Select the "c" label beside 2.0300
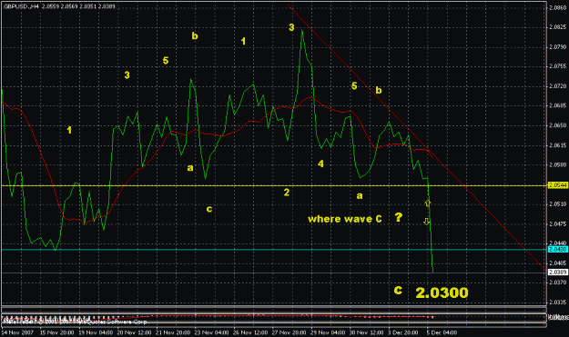Image resolution: width=569 pixels, height=337 pixels. pos(398,290)
